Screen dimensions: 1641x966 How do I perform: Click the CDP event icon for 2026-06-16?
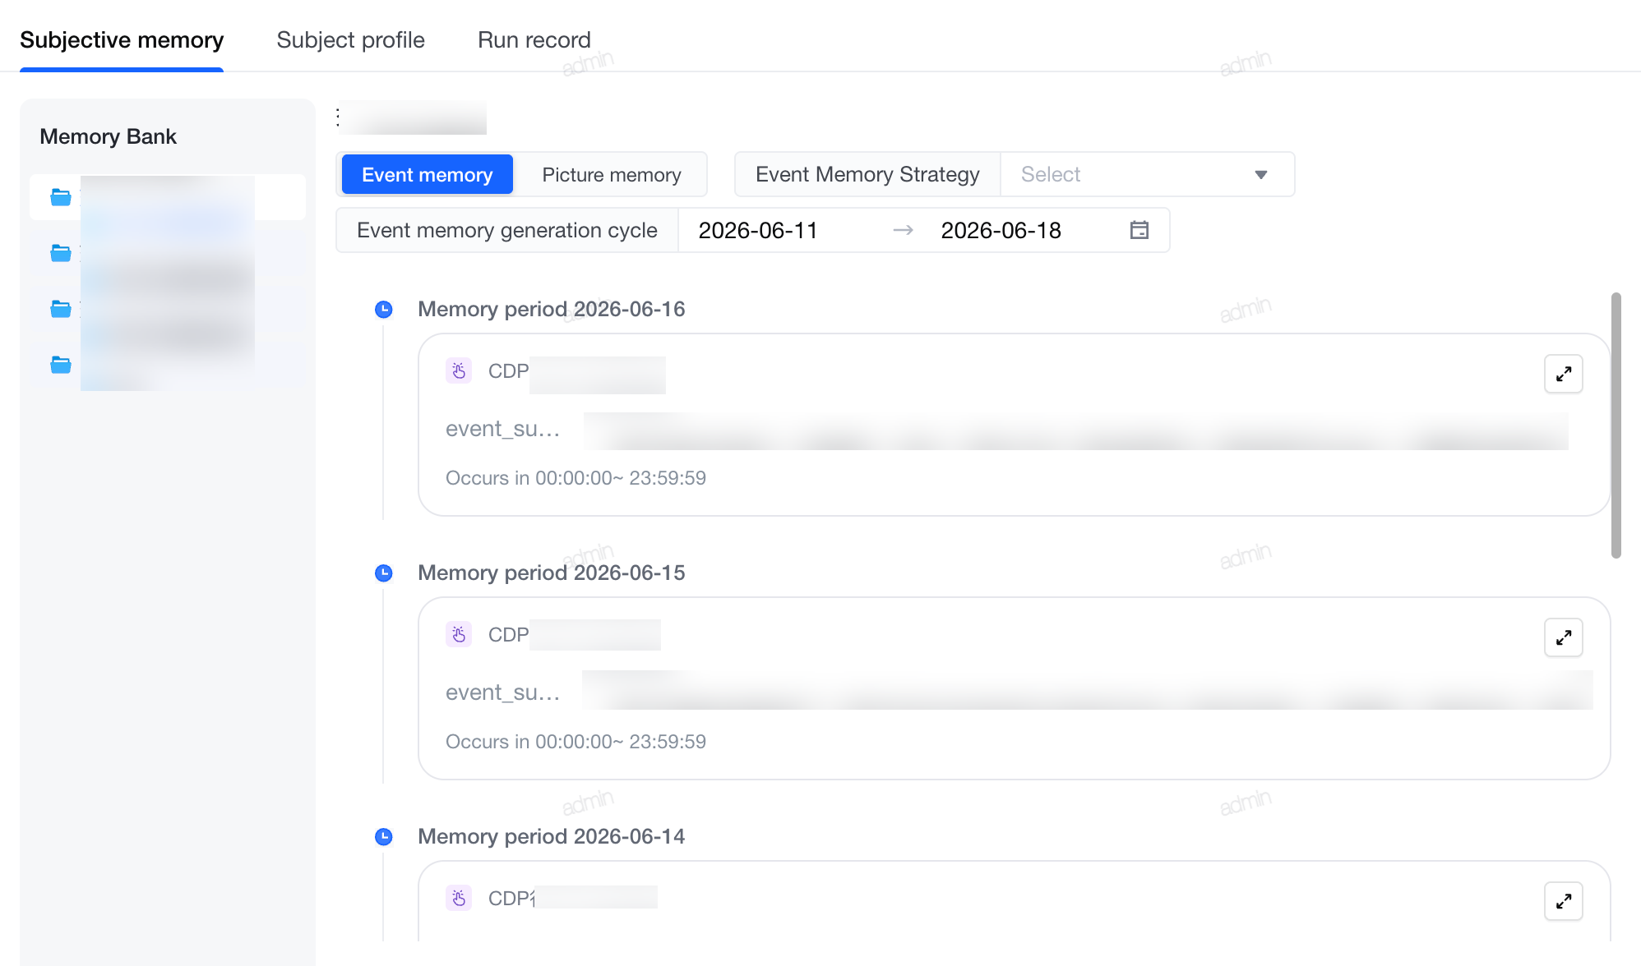(x=459, y=371)
